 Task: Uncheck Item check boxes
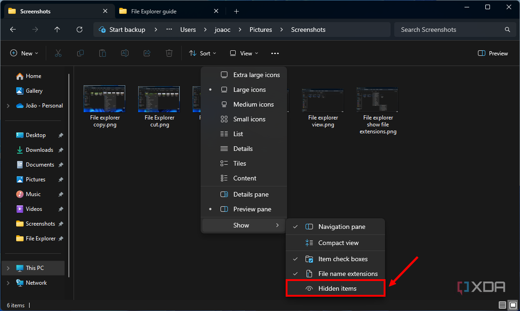[343, 259]
